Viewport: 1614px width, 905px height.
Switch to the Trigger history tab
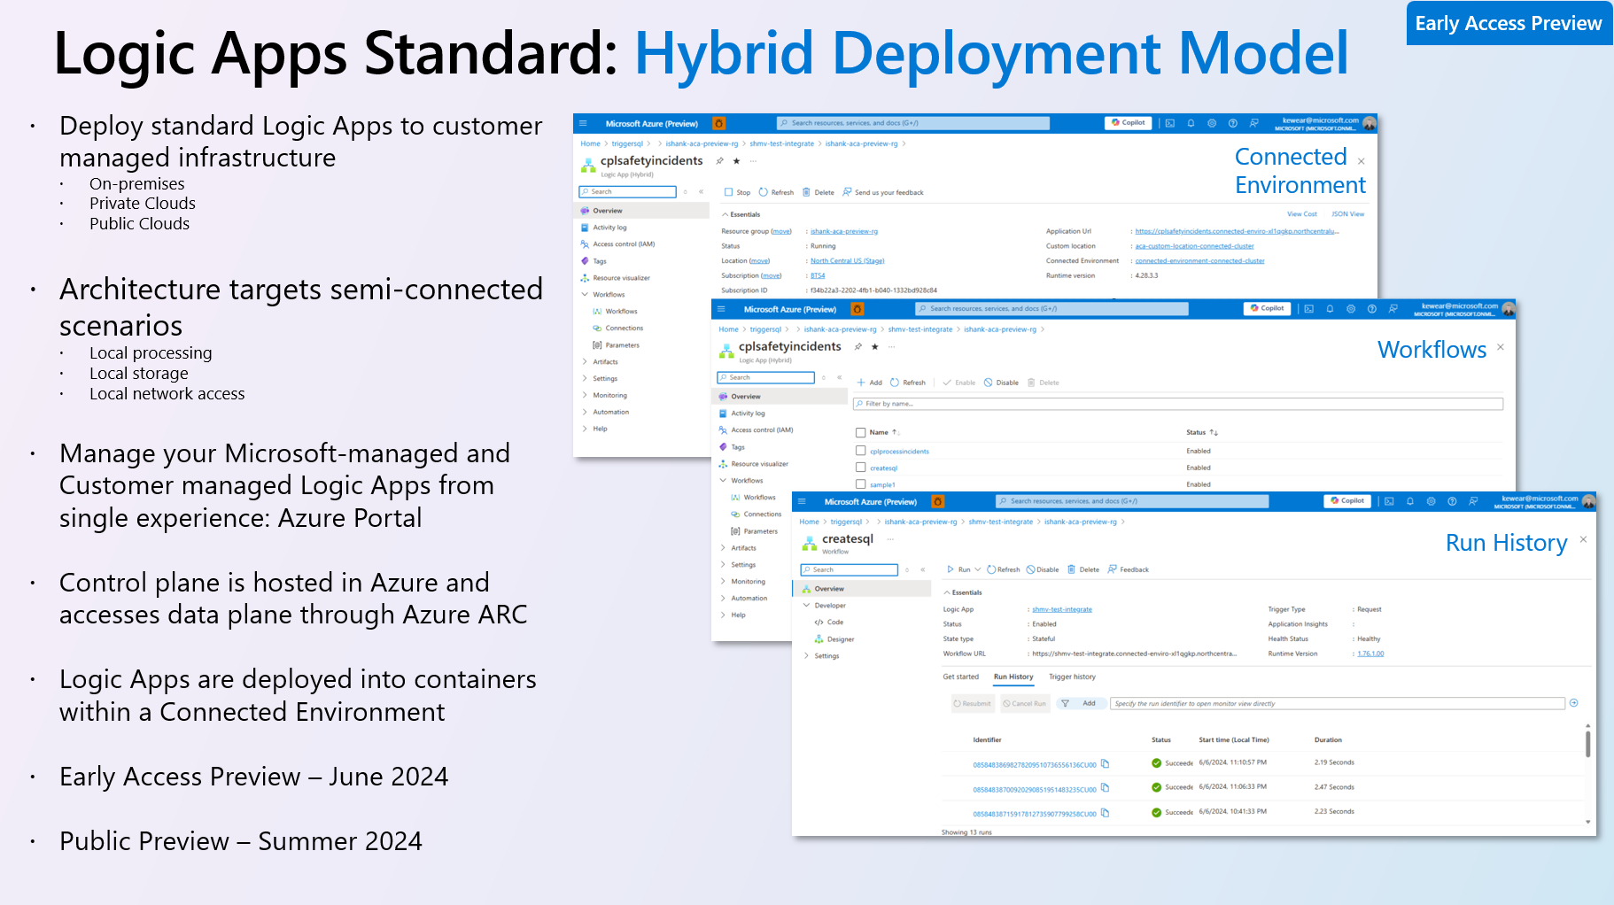pyautogui.click(x=1072, y=677)
